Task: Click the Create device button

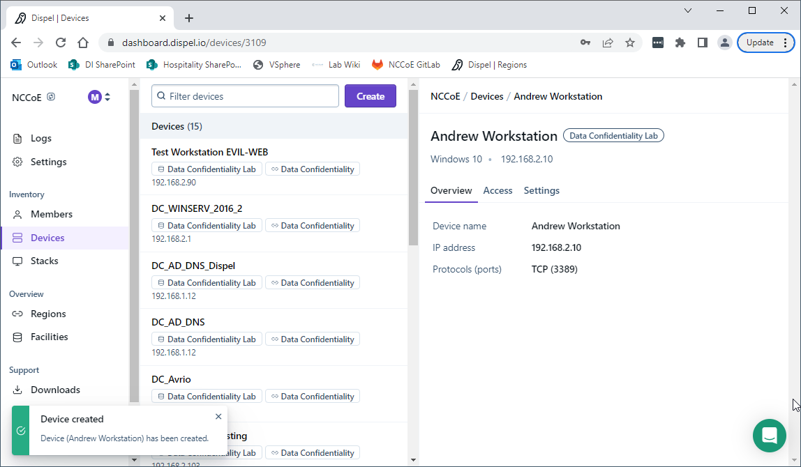Action: [x=370, y=96]
